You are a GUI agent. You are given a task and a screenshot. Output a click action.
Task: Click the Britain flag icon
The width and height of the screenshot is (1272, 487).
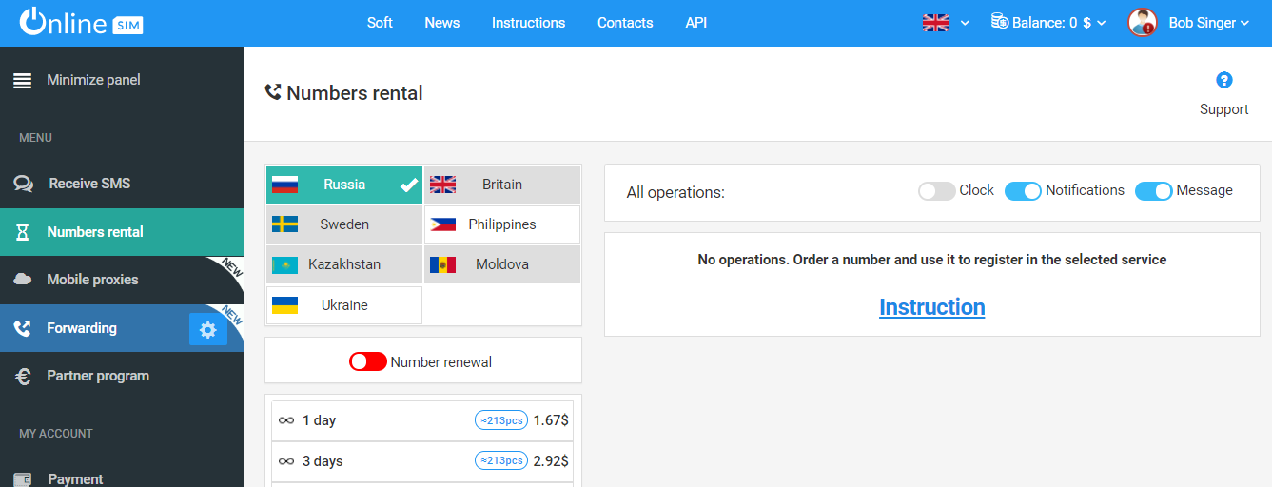[443, 185]
